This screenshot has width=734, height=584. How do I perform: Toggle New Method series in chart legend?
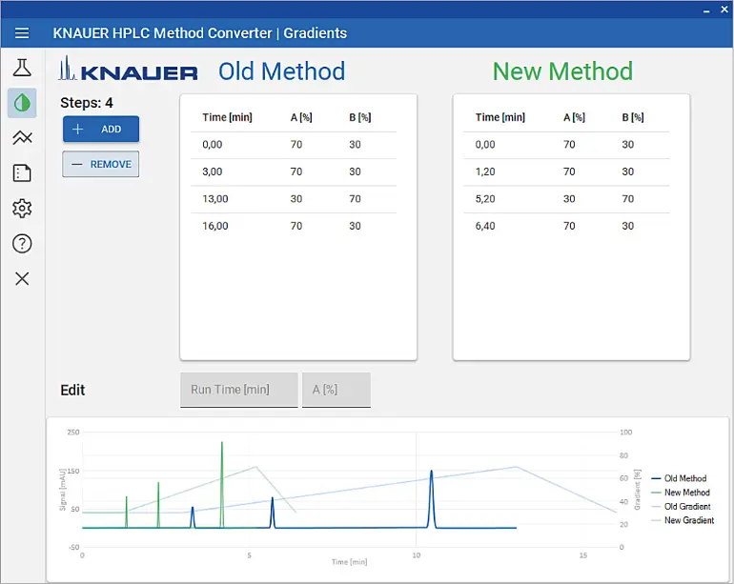[681, 493]
